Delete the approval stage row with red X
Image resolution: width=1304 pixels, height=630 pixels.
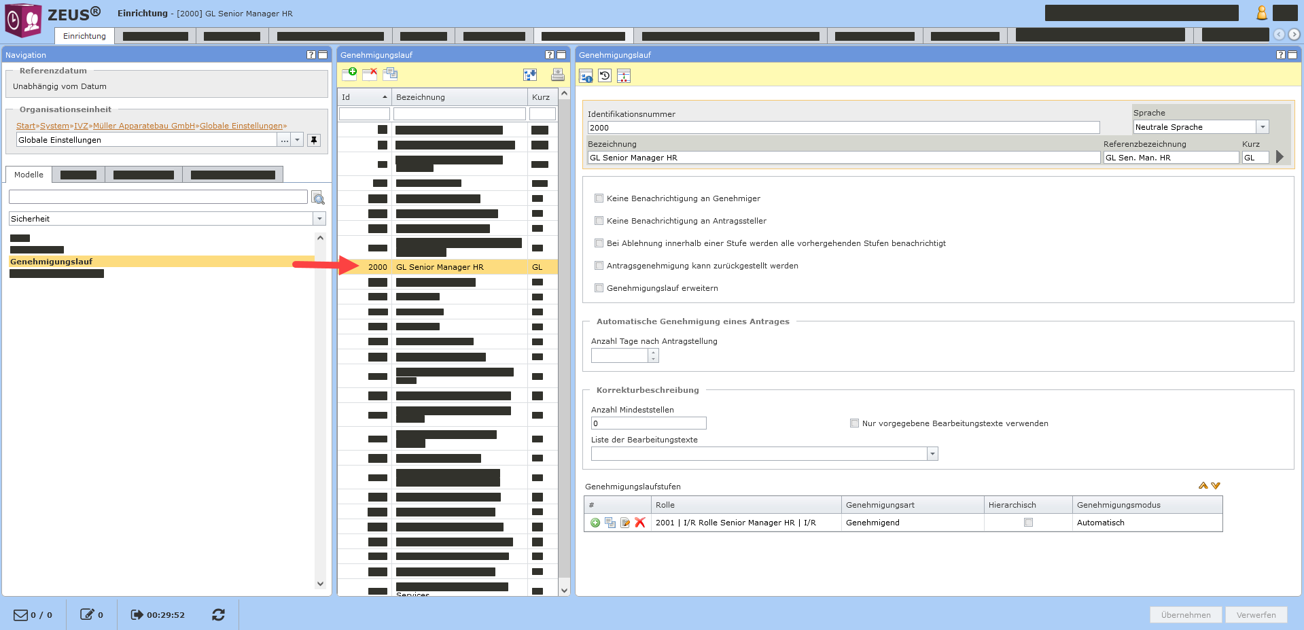click(x=639, y=523)
